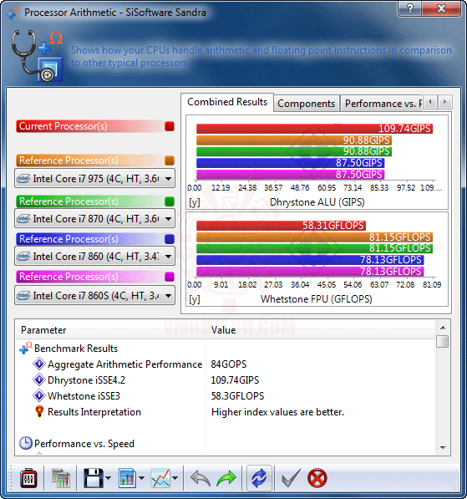Screen dimensions: 467x499
Task: Click the [y] toggle under the Whetstone chart
Action: click(195, 299)
